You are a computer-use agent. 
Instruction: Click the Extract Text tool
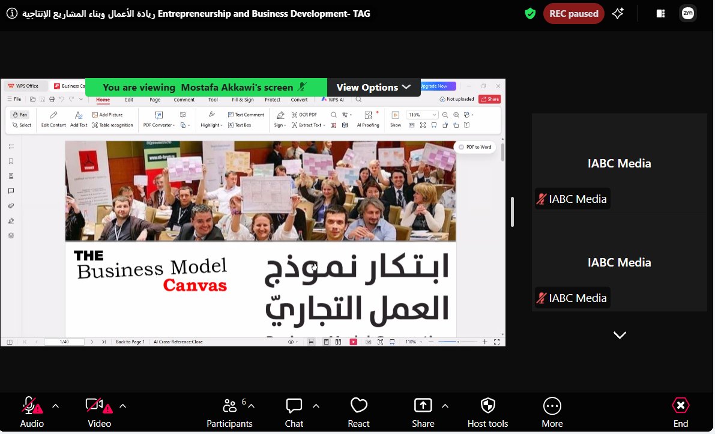coord(308,125)
